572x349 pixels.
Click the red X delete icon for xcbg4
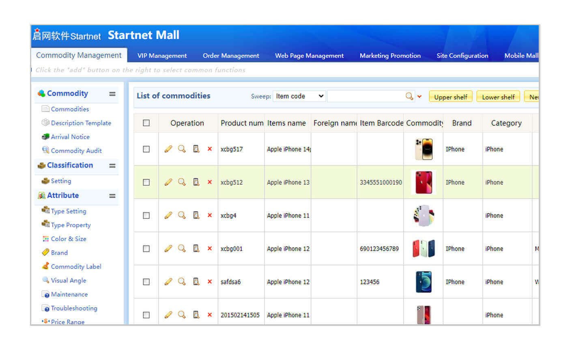click(210, 215)
